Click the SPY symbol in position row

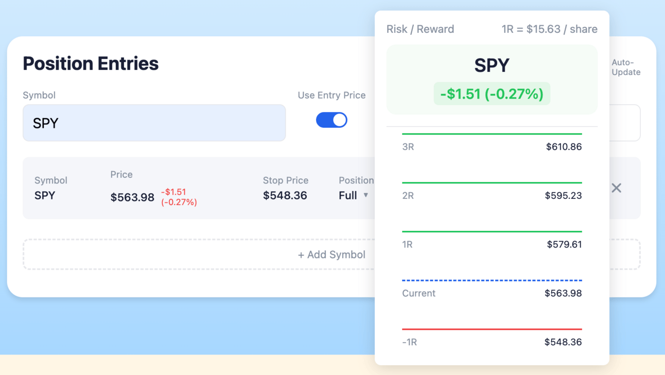45,195
